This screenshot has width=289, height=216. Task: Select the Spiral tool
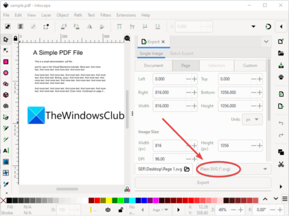[6, 106]
